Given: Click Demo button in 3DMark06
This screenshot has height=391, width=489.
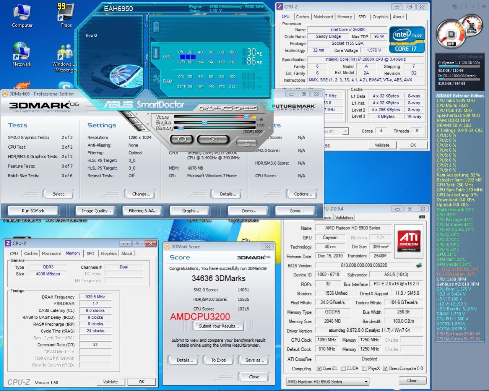Looking at the screenshot, I should point(249,211).
